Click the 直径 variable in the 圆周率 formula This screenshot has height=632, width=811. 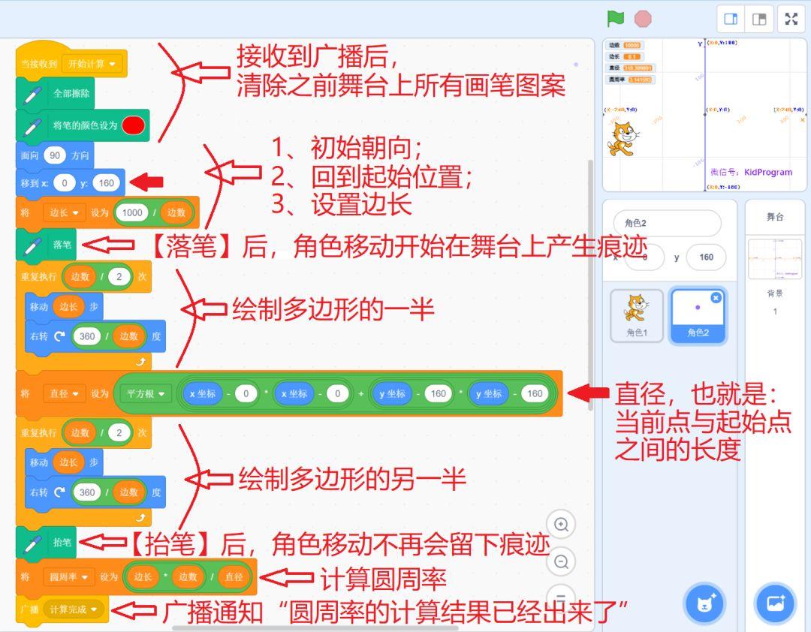click(x=234, y=576)
